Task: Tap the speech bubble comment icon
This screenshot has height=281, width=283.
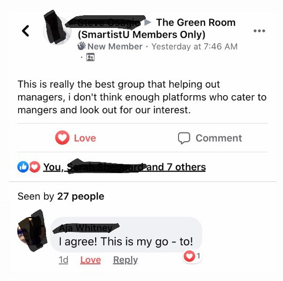Action: pos(184,138)
